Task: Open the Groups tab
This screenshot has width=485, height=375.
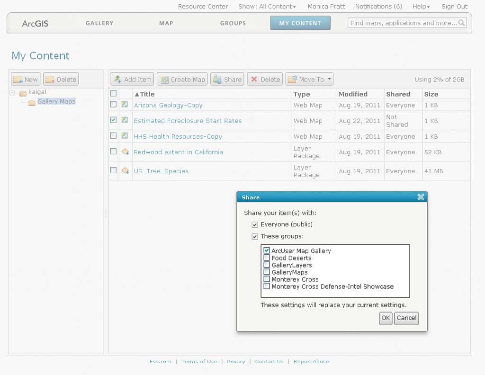Action: point(233,23)
